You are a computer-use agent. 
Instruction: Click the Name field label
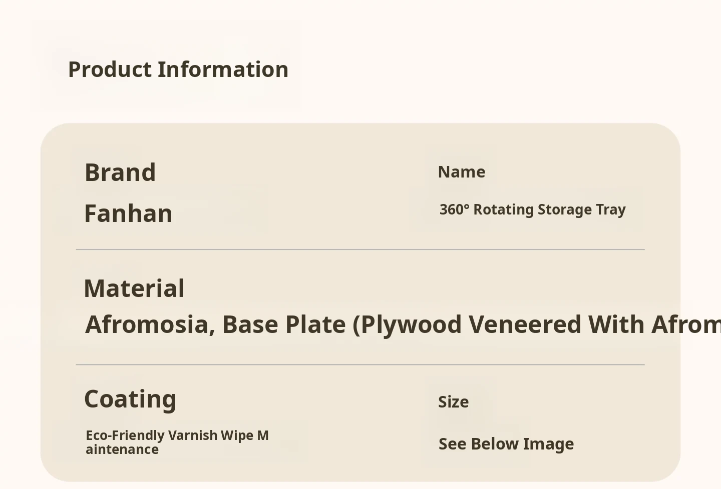[x=461, y=172]
